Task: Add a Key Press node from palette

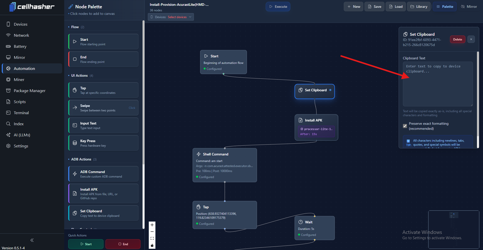Action: (x=103, y=143)
